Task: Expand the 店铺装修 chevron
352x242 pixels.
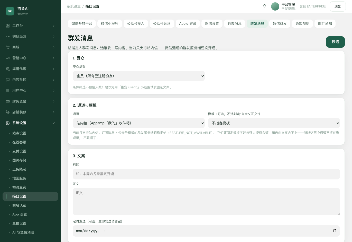Action: point(54,112)
